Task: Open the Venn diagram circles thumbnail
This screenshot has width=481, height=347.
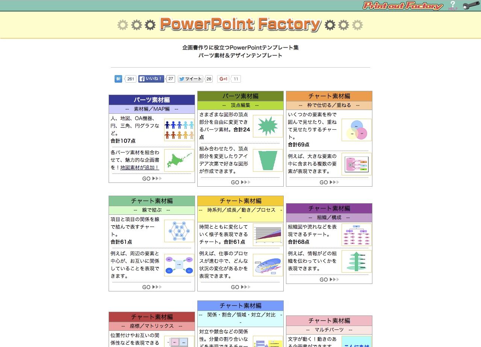Action: click(x=357, y=130)
